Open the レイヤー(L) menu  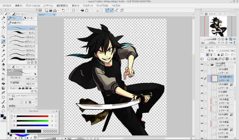coord(48,6)
